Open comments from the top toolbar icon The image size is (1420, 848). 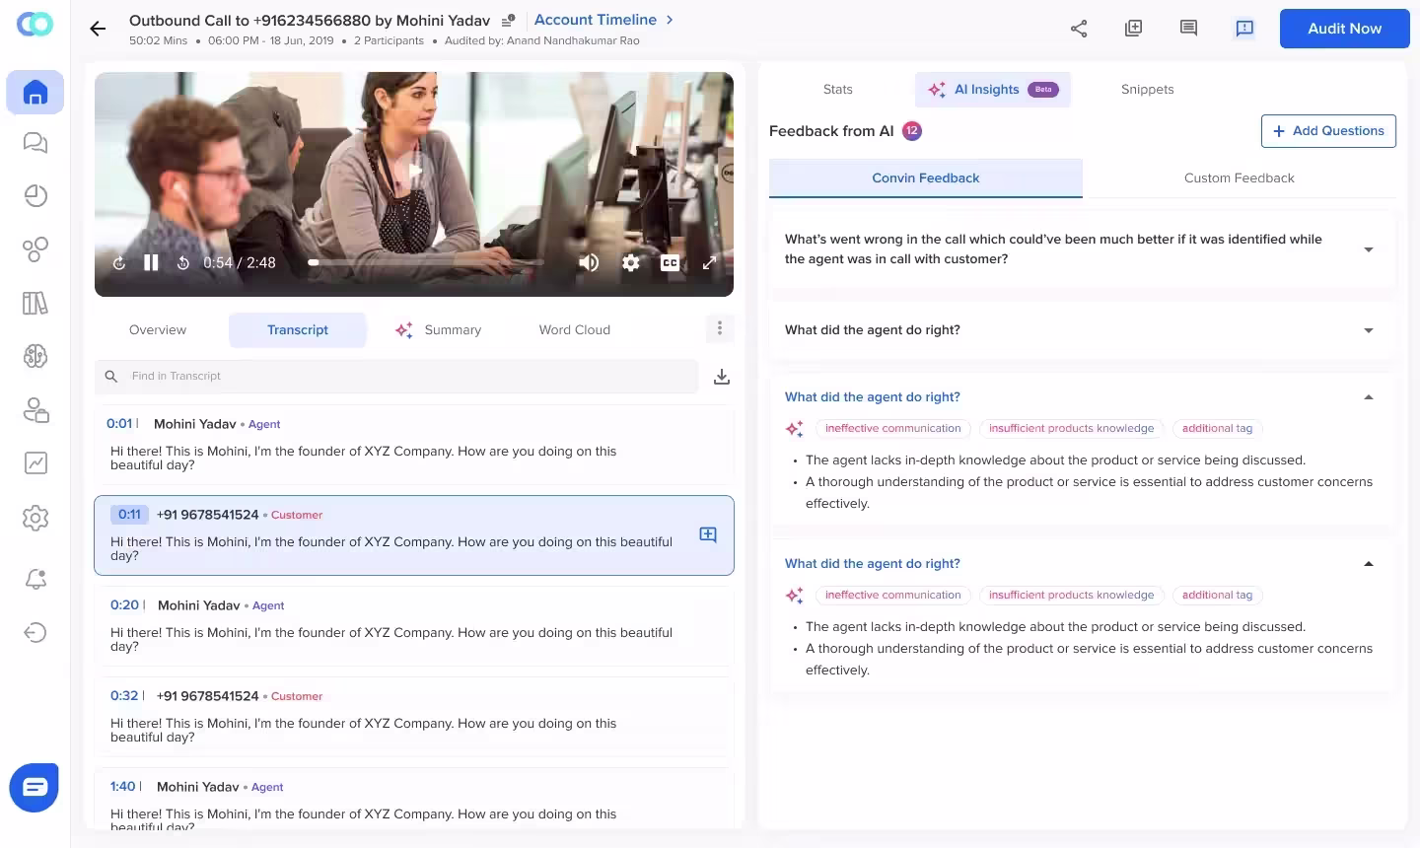pos(1188,29)
